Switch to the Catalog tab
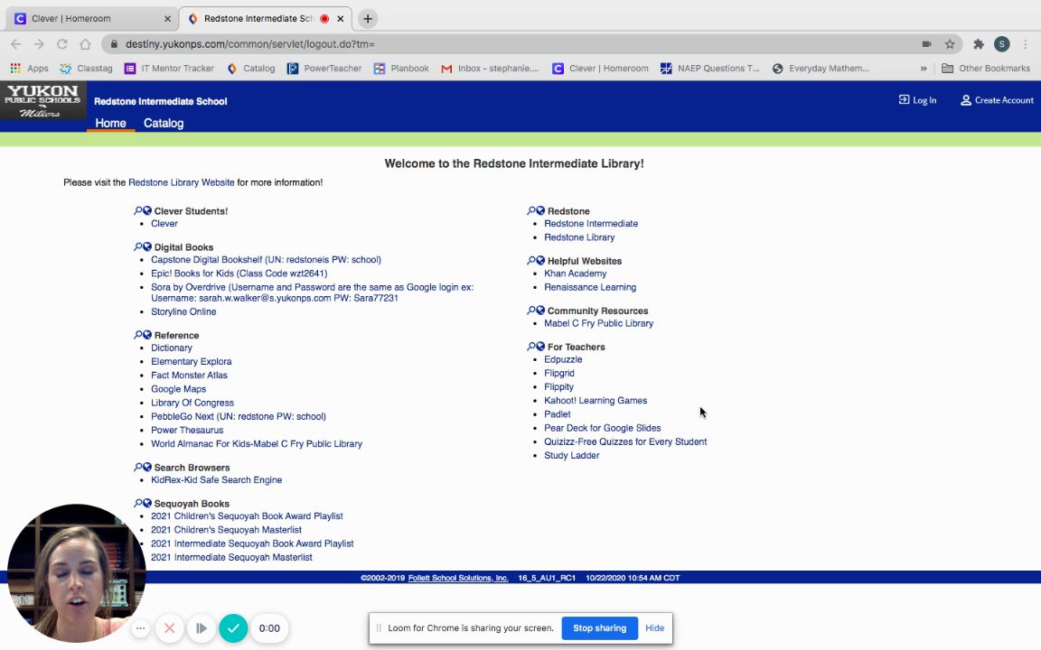The width and height of the screenshot is (1041, 650). pyautogui.click(x=164, y=124)
